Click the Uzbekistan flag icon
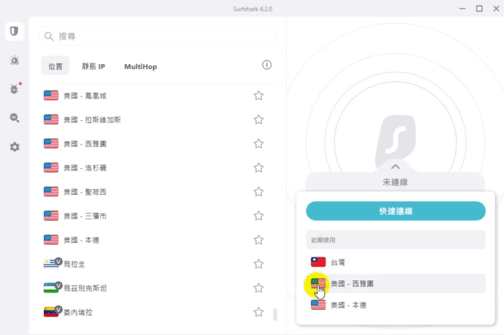 [x=51, y=288]
